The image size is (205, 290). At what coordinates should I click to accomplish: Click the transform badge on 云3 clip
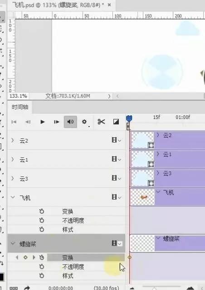coord(151,183)
